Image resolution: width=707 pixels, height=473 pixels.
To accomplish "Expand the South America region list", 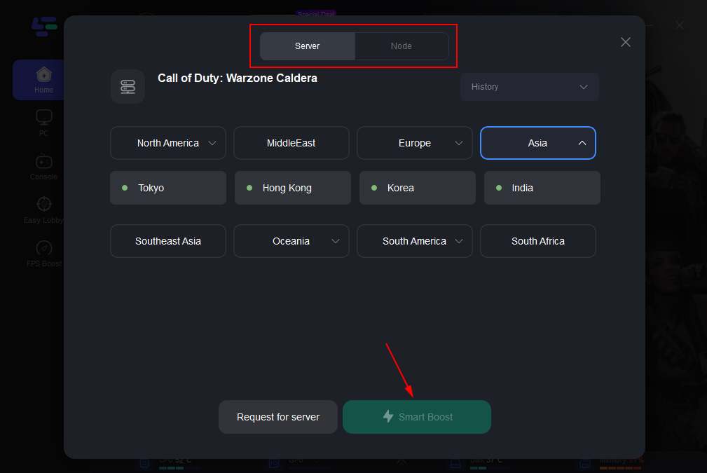I will [415, 241].
